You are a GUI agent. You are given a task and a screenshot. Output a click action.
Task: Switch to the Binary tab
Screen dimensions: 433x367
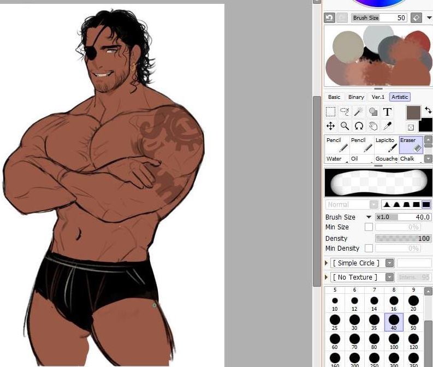[x=356, y=97]
